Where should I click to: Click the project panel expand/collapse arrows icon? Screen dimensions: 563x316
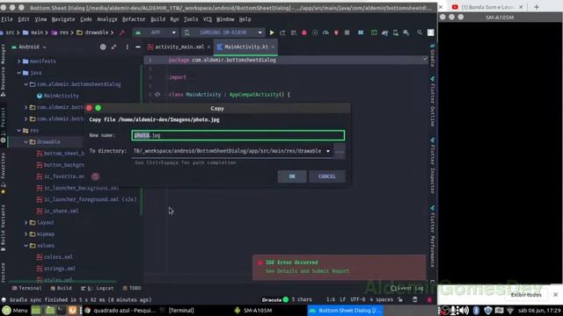(113, 47)
